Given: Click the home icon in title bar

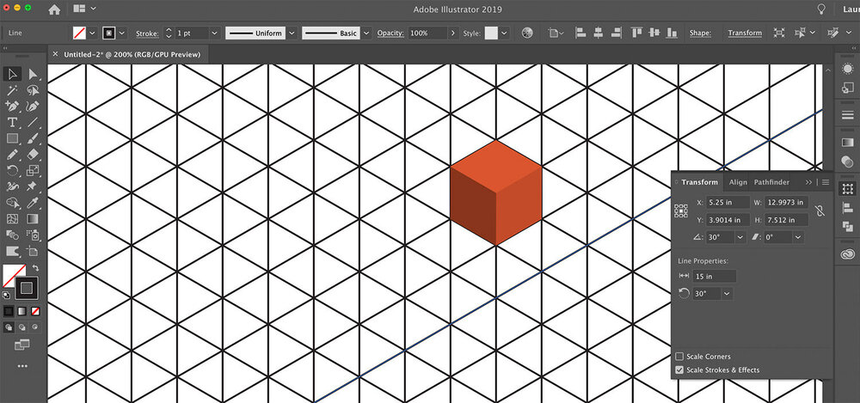Looking at the screenshot, I should click(54, 9).
